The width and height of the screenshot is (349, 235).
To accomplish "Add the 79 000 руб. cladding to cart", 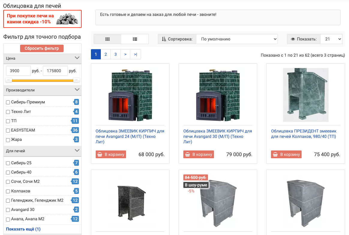I will (x=198, y=154).
